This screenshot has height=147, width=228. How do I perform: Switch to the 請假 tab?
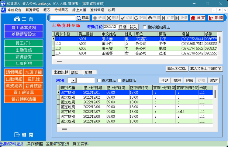(76, 73)
